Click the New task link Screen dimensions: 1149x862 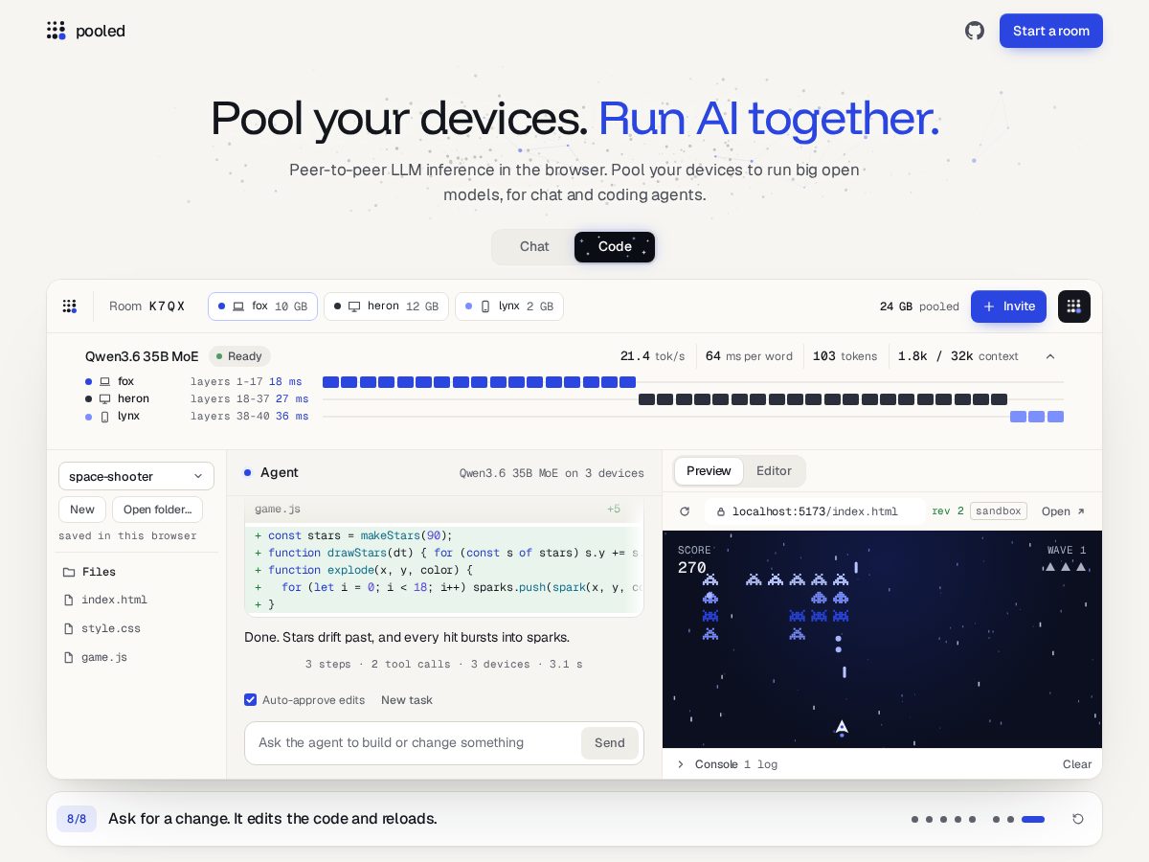[407, 700]
